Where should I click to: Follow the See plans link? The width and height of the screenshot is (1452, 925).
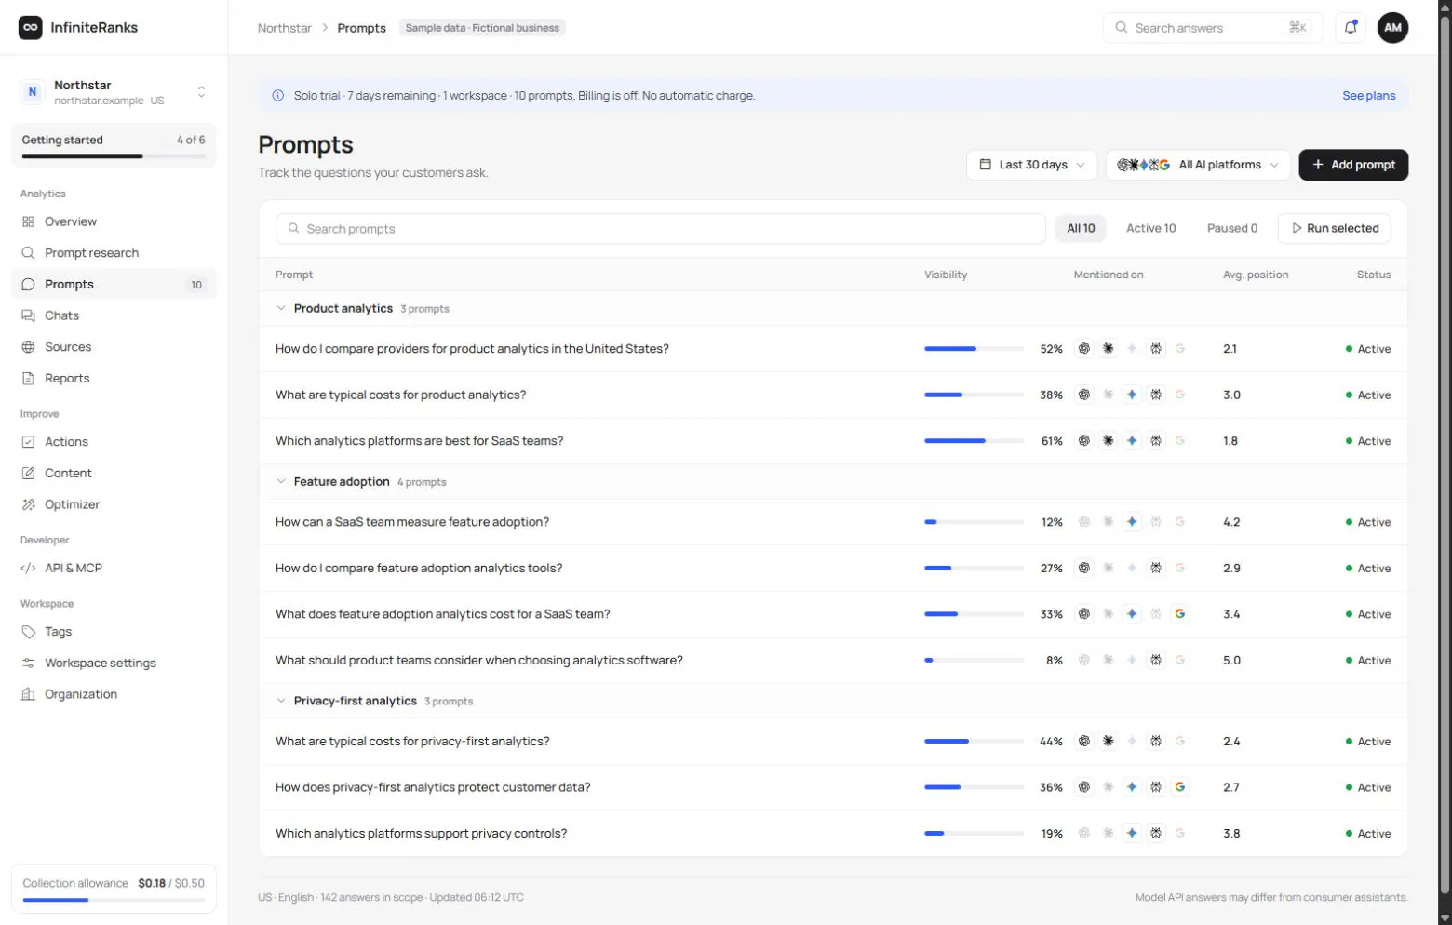[1368, 96]
